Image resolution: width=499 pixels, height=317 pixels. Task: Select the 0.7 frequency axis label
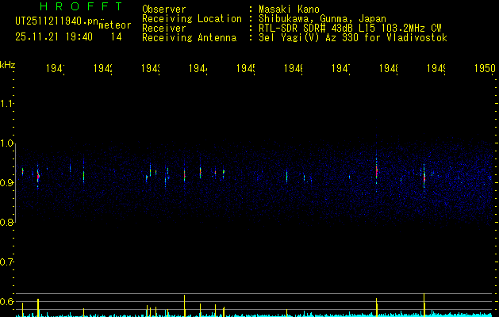pos(7,262)
